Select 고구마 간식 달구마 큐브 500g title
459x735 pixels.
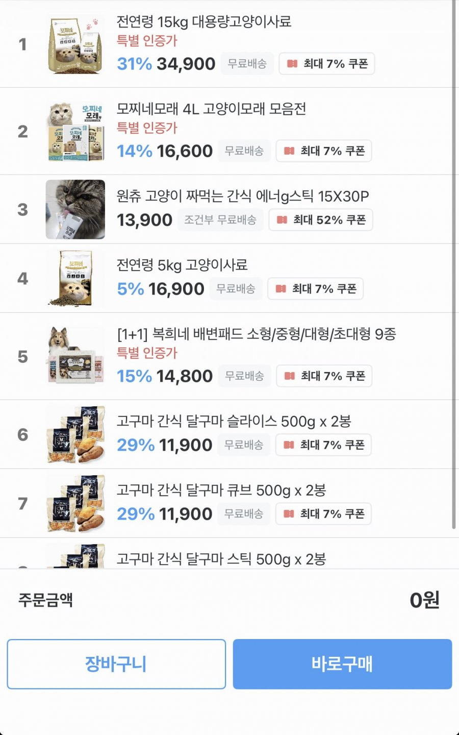(x=221, y=491)
